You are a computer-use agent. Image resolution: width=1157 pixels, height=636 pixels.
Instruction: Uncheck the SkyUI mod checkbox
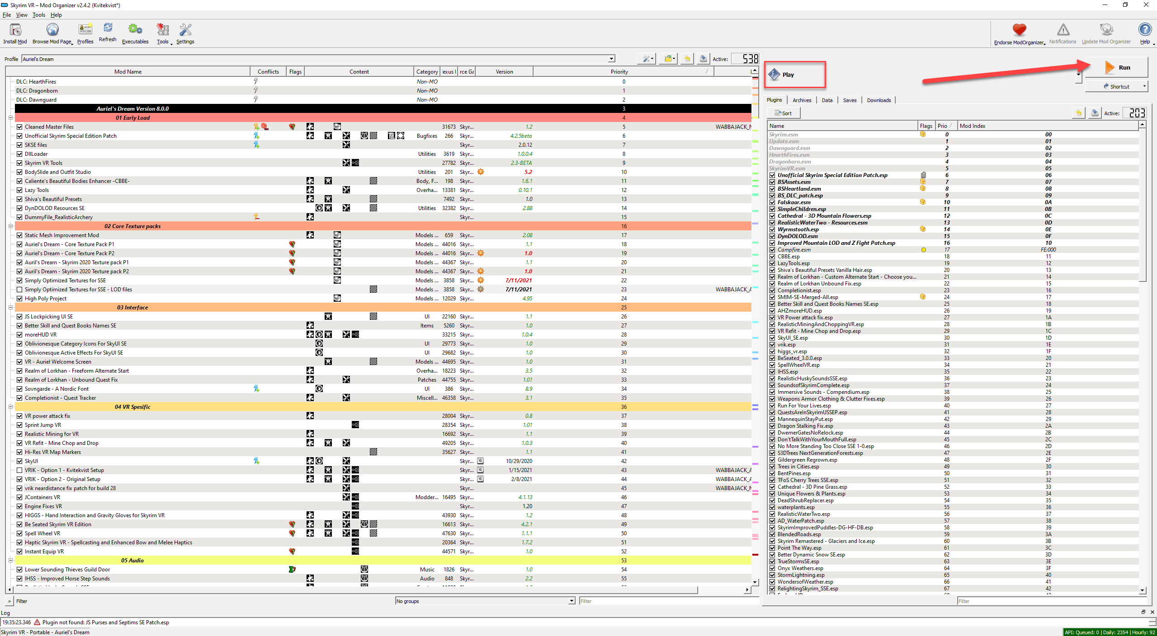(19, 461)
